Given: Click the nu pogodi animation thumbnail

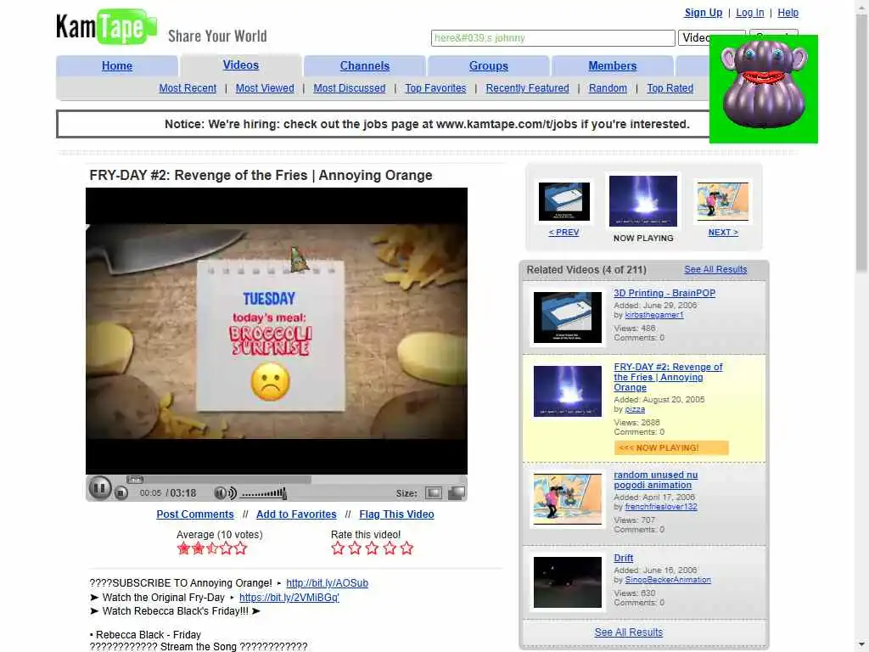Looking at the screenshot, I should pyautogui.click(x=568, y=499).
